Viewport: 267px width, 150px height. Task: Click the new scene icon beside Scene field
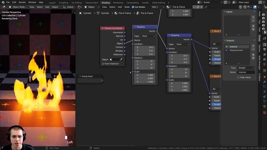click(x=225, y=2)
